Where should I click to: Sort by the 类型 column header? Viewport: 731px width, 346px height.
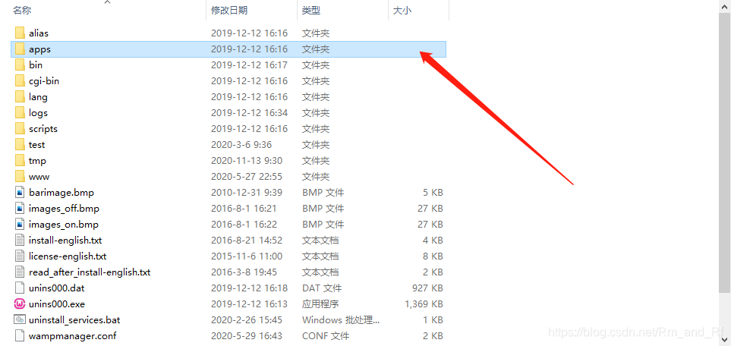coord(311,10)
